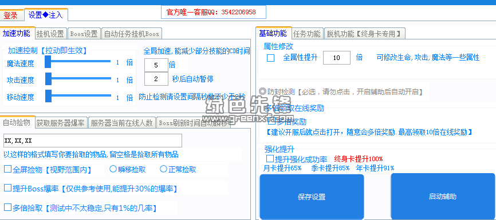Click the 加速控制【拉动即生效】 group label

[x=48, y=50]
